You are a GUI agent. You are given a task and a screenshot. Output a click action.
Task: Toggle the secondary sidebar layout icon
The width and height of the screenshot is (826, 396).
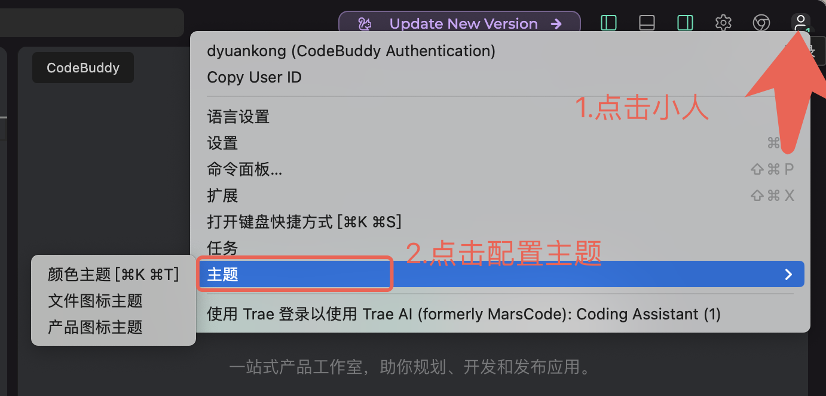click(685, 23)
